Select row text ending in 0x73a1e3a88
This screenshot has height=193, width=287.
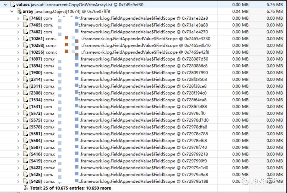coord(119,25)
